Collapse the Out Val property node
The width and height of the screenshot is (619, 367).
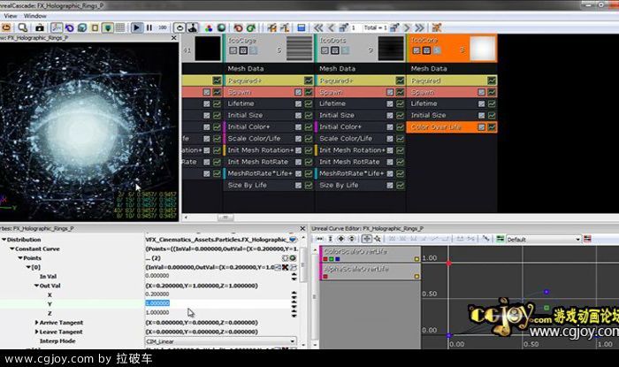[x=36, y=286]
